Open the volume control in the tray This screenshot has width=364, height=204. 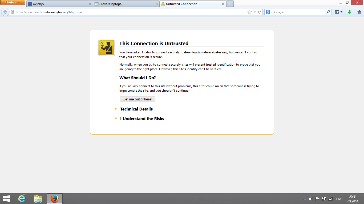(311, 199)
